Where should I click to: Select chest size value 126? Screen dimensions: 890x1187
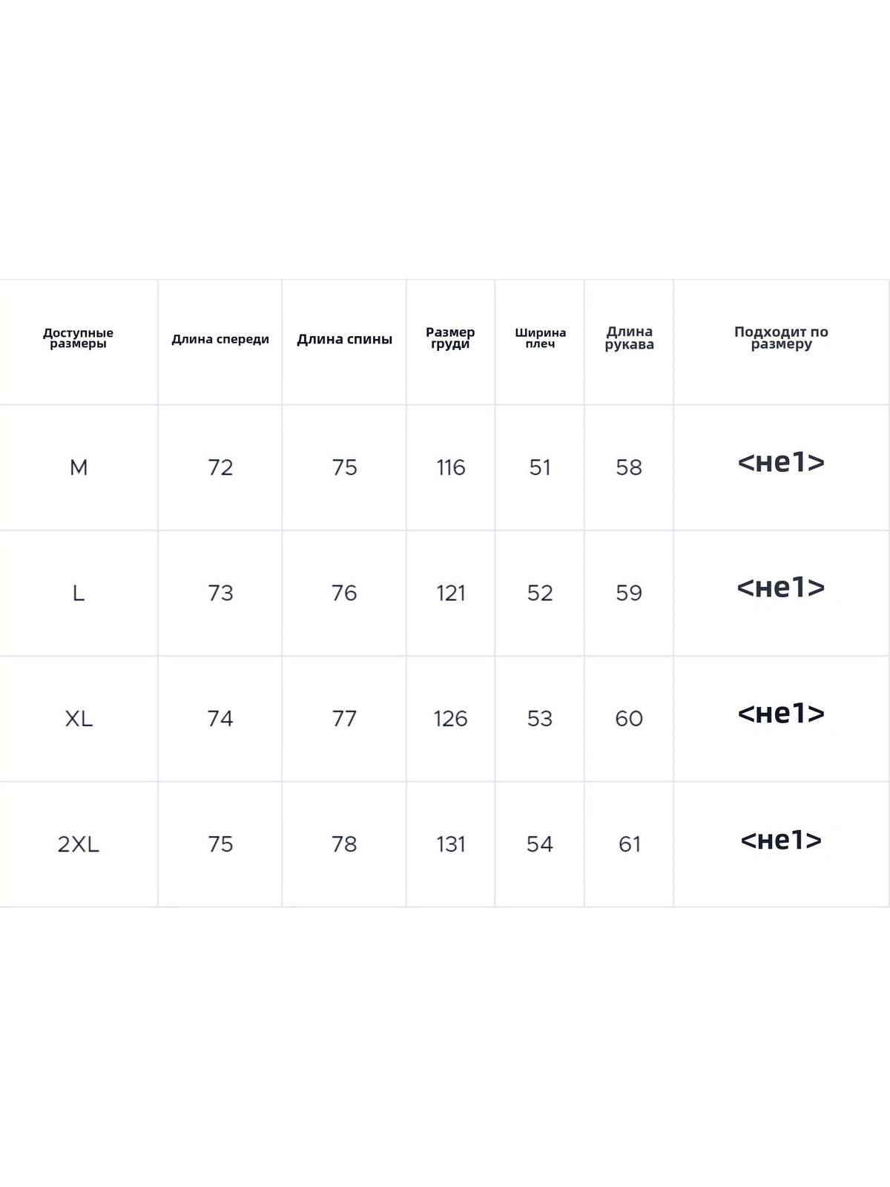click(450, 718)
